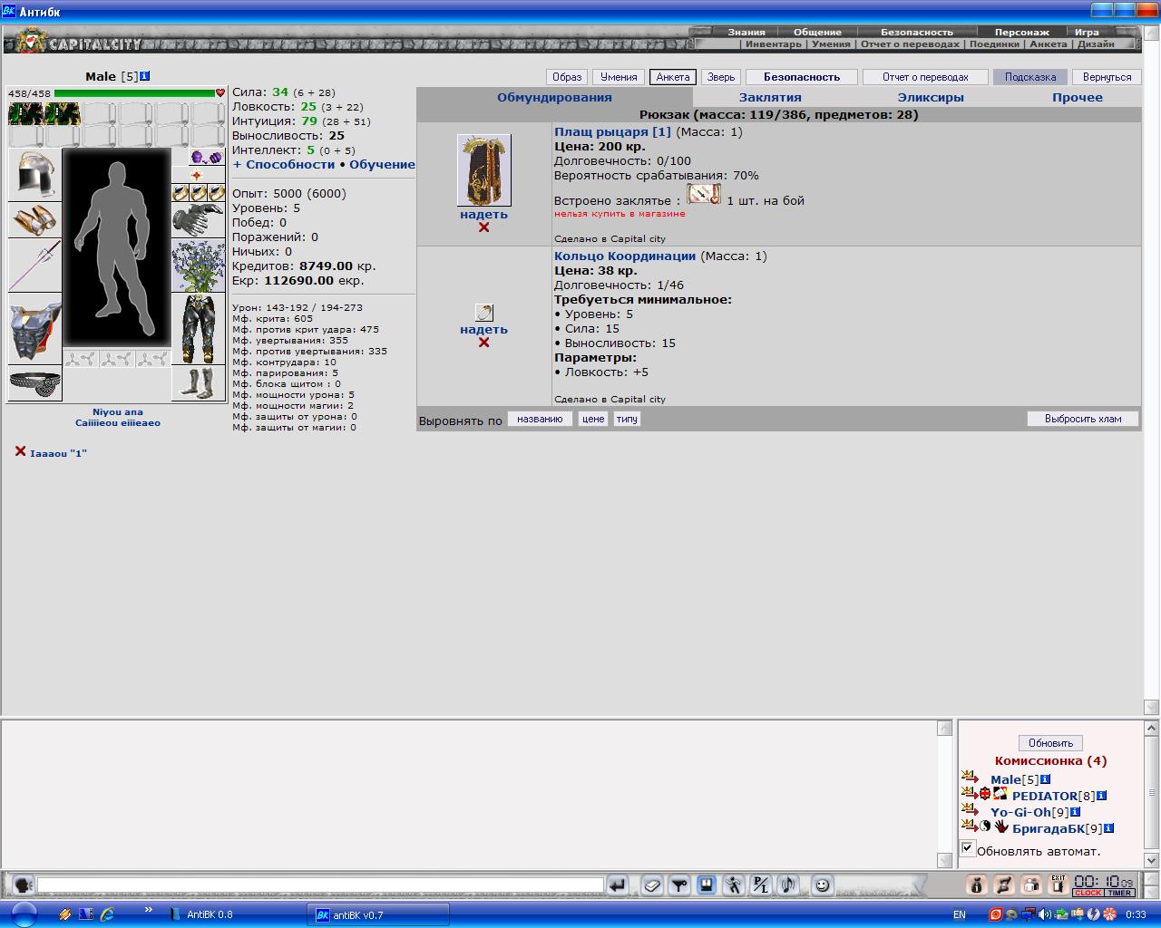Open the Безопасность top menu

click(917, 32)
